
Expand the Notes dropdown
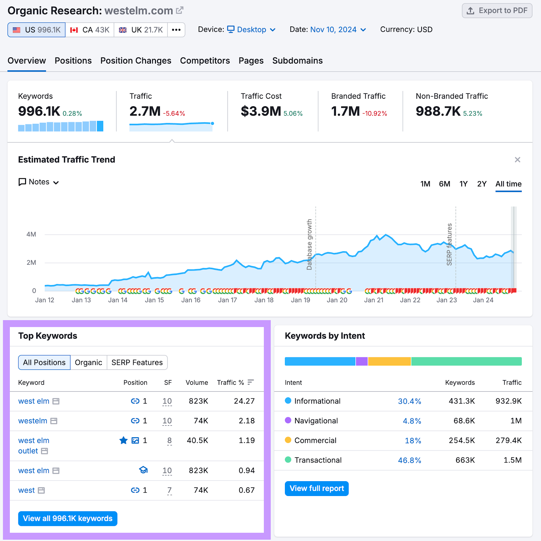(39, 182)
